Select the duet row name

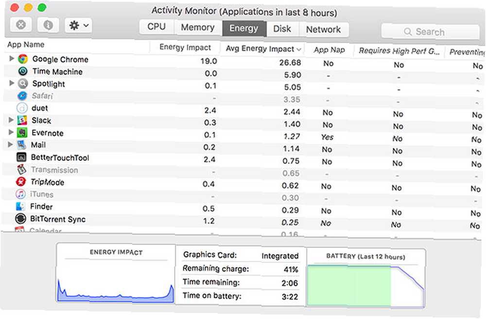tap(40, 108)
